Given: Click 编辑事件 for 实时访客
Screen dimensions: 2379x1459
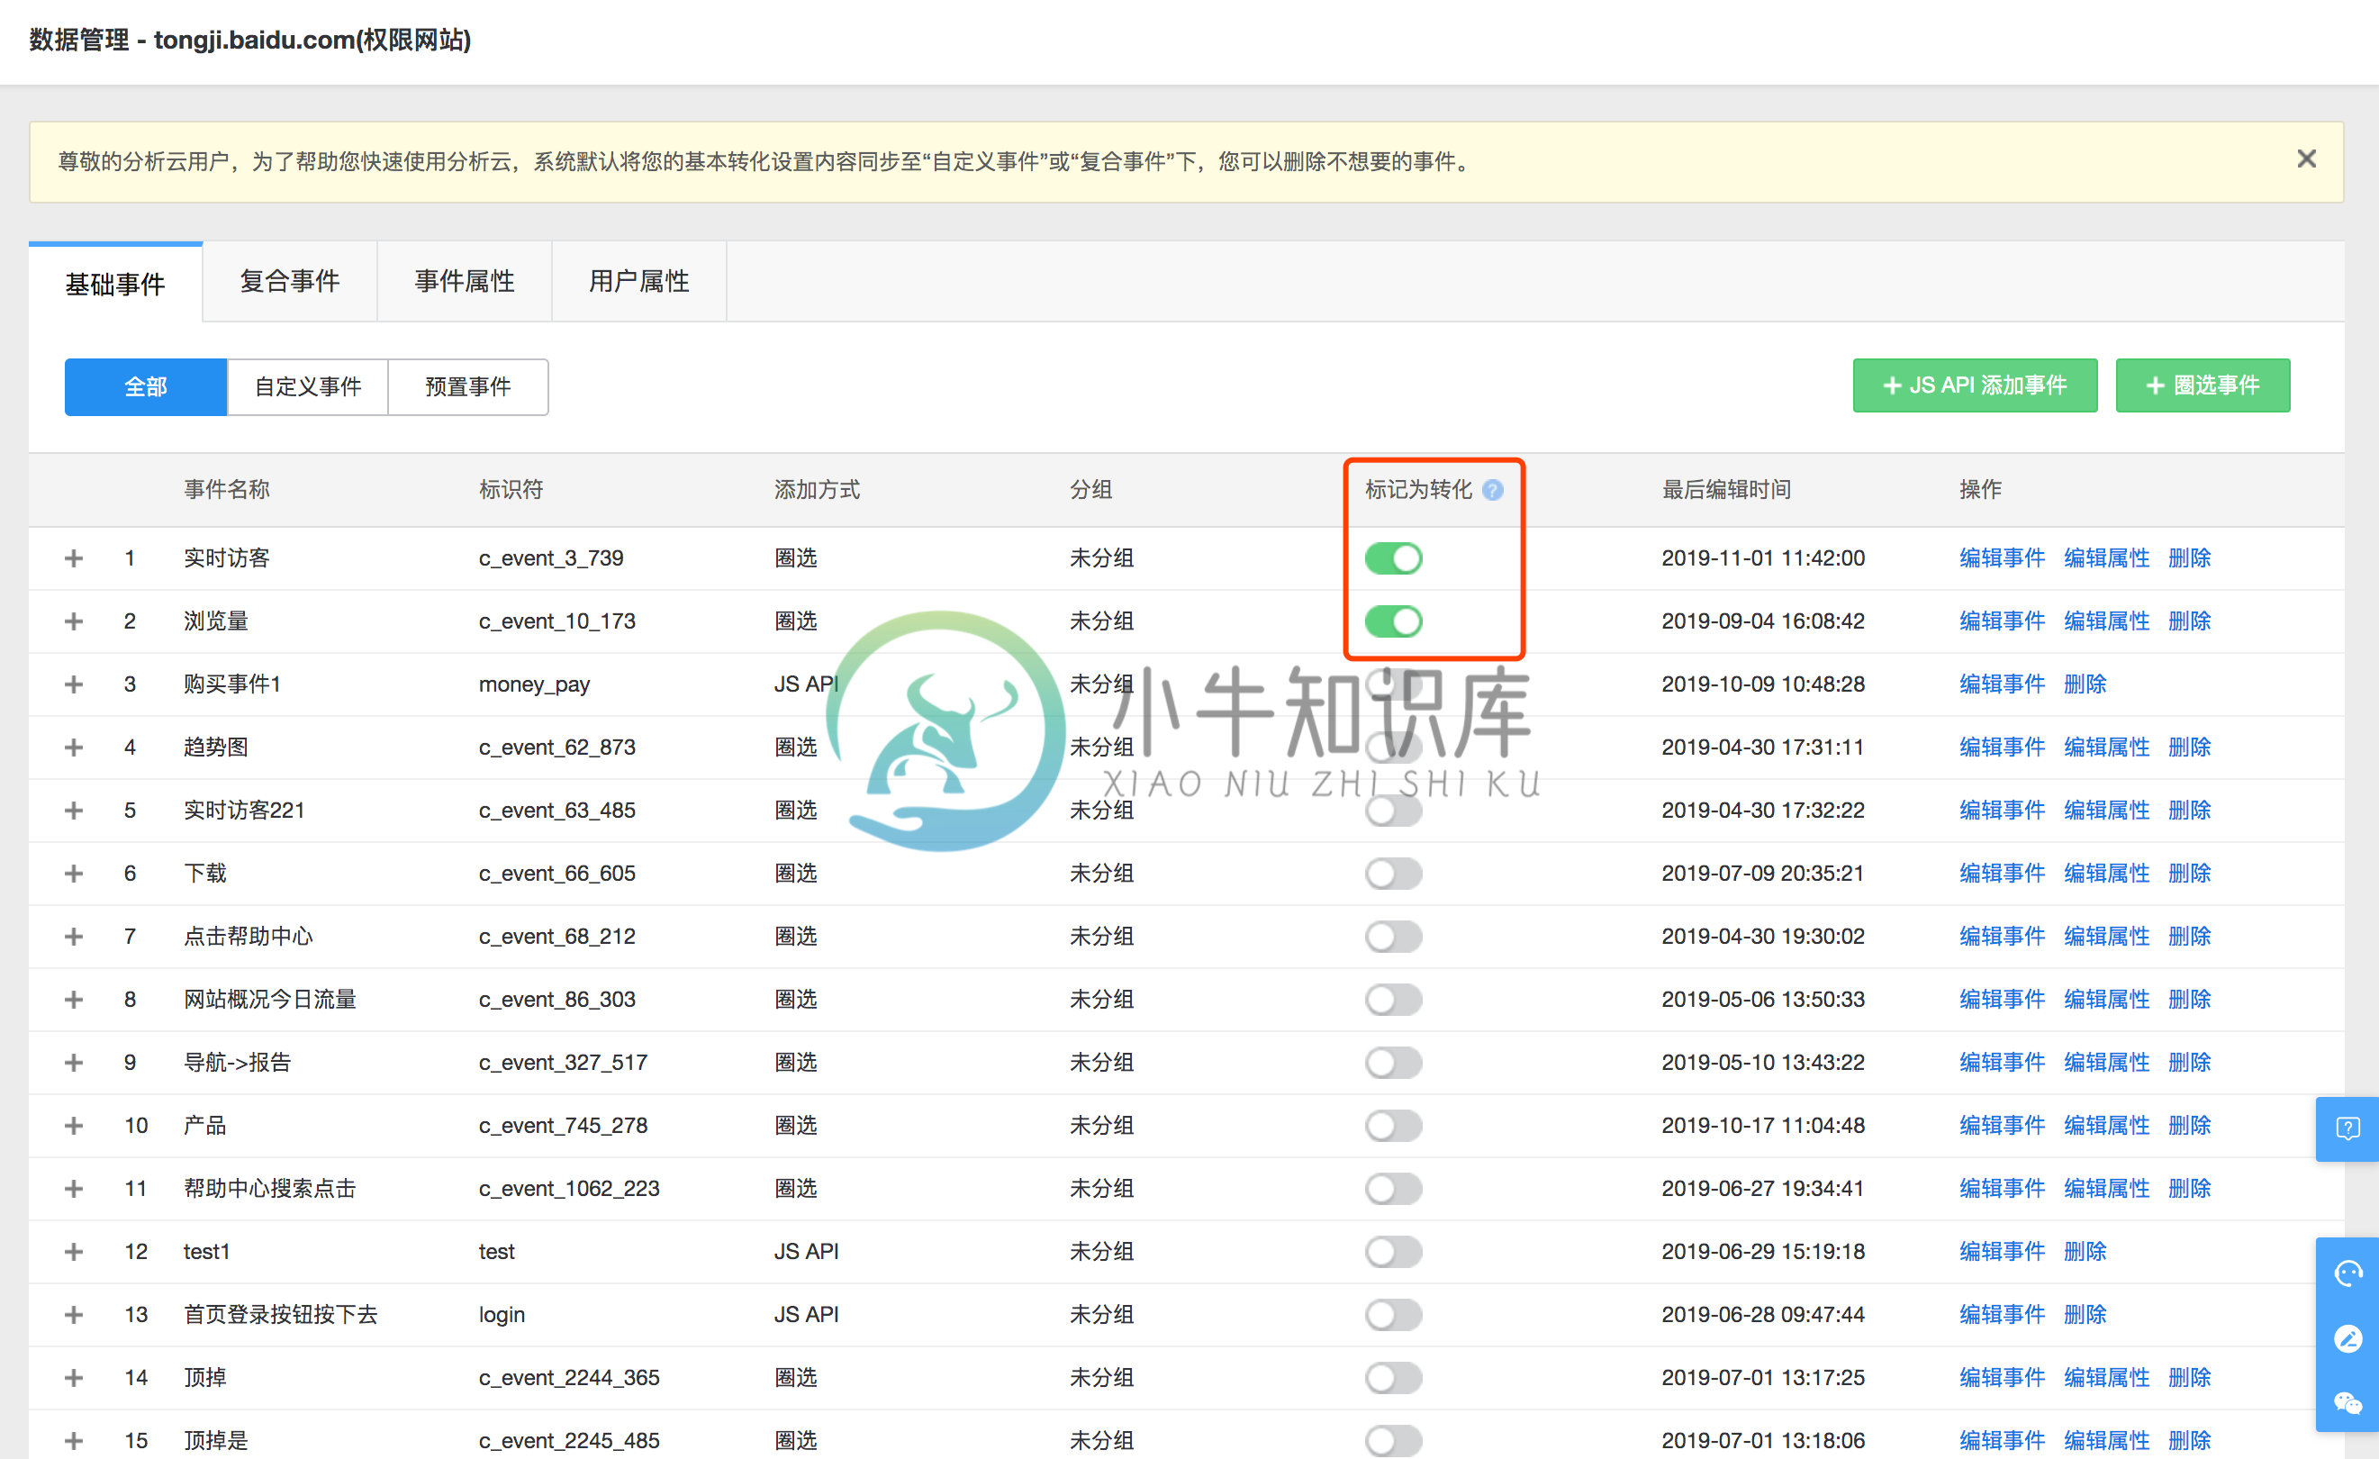Looking at the screenshot, I should 2002,558.
